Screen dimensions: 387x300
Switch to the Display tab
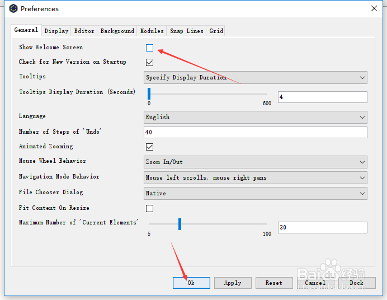(x=56, y=31)
